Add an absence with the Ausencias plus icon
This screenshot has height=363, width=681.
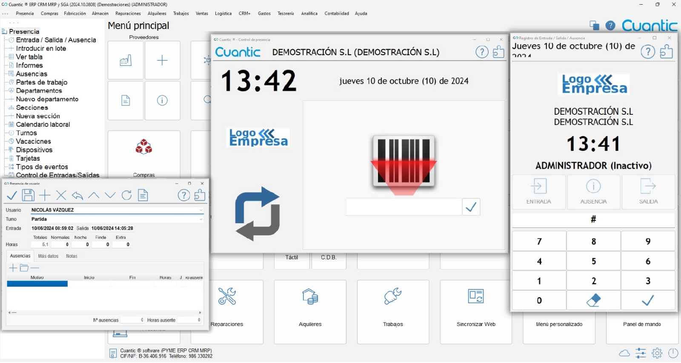[13, 268]
